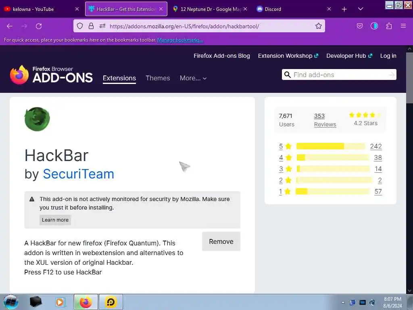Open the Windows Start menu
The image size is (413, 310).
[10, 302]
